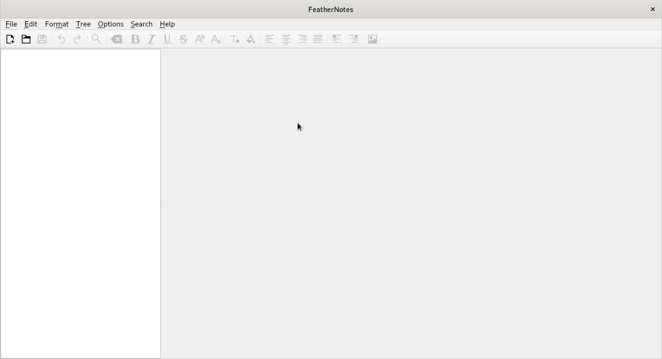
Task: Open the File menu
Action: click(x=11, y=24)
